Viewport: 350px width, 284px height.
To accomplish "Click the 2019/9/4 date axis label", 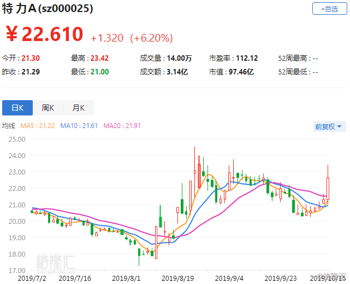I will pyautogui.click(x=229, y=279).
